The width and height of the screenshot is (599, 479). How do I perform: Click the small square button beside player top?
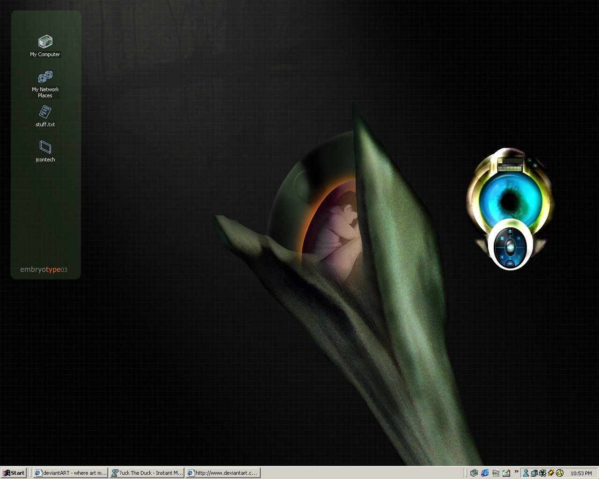coord(535,166)
